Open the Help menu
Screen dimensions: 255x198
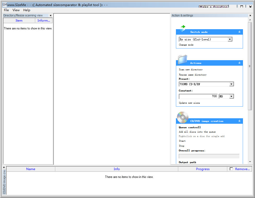(27, 10)
